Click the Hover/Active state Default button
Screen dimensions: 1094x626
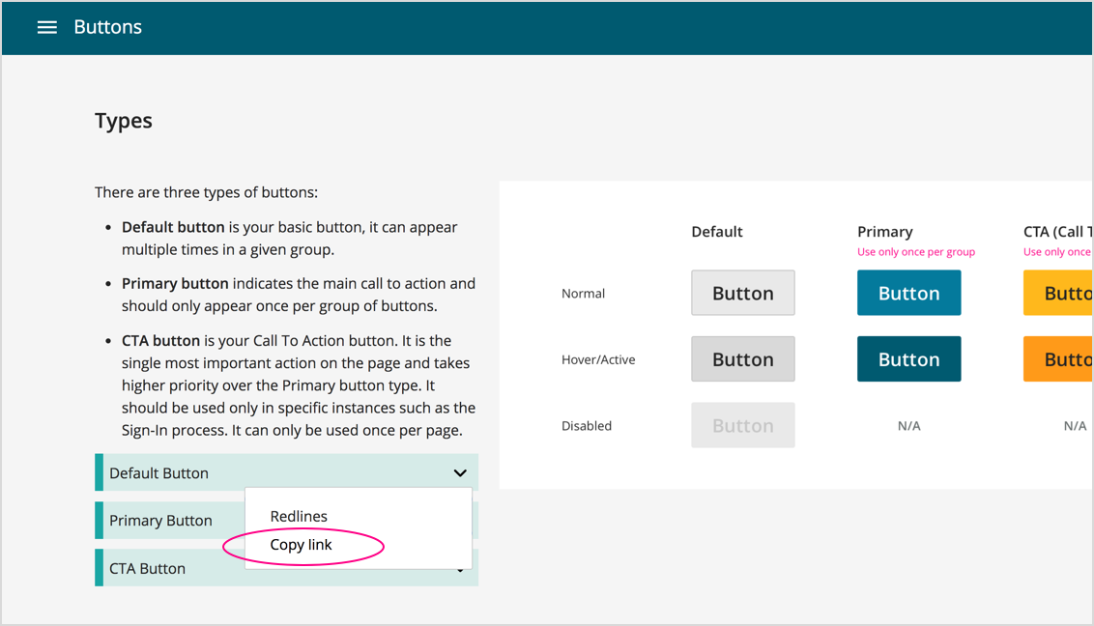[742, 359]
